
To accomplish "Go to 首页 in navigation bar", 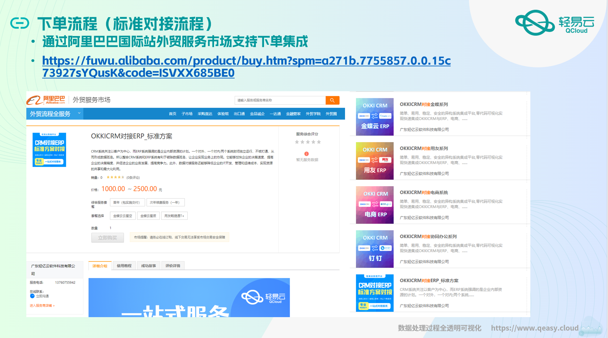I will (x=173, y=114).
